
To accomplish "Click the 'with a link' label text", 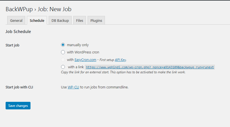I will pyautogui.click(x=76, y=67).
